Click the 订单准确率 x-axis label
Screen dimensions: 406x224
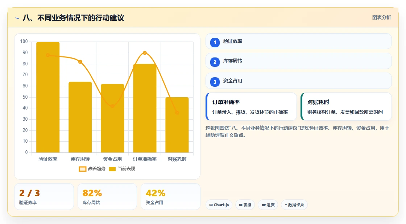145,159
